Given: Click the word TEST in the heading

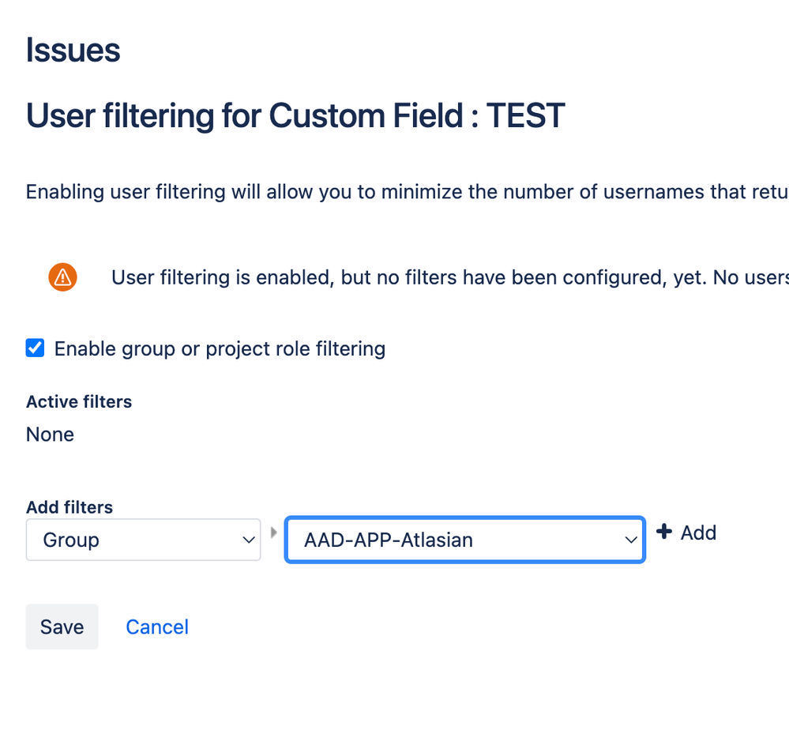Looking at the screenshot, I should 525,116.
